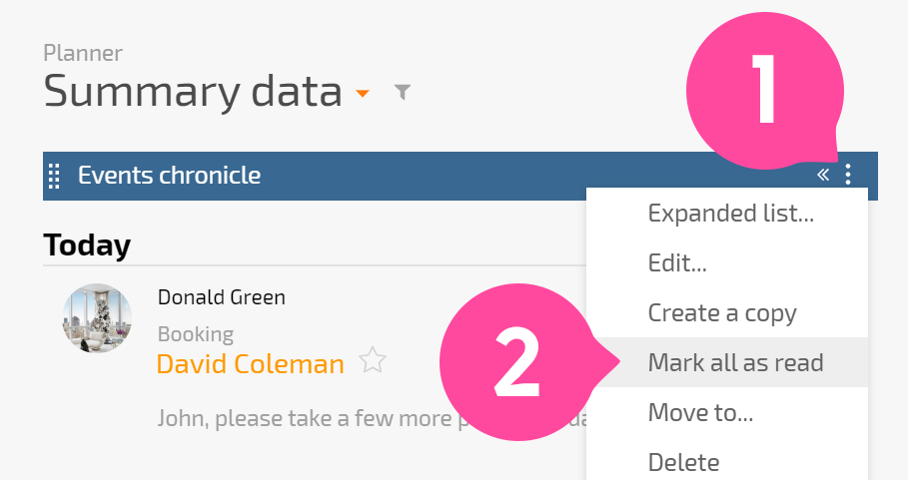Click the Planner breadcrumb label

coord(83,53)
